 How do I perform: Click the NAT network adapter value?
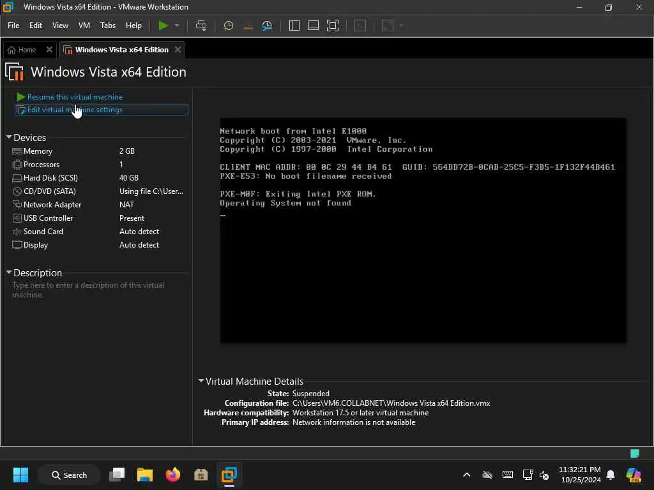click(126, 205)
